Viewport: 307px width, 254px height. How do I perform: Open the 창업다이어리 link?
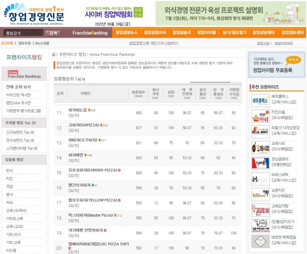[x=284, y=43]
